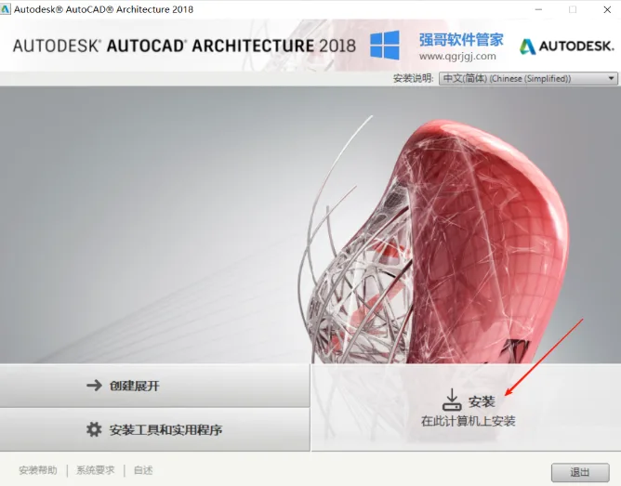Image resolution: width=621 pixels, height=486 pixels.
Task: Click the gear icon for tools and utilities
Action: (94, 429)
